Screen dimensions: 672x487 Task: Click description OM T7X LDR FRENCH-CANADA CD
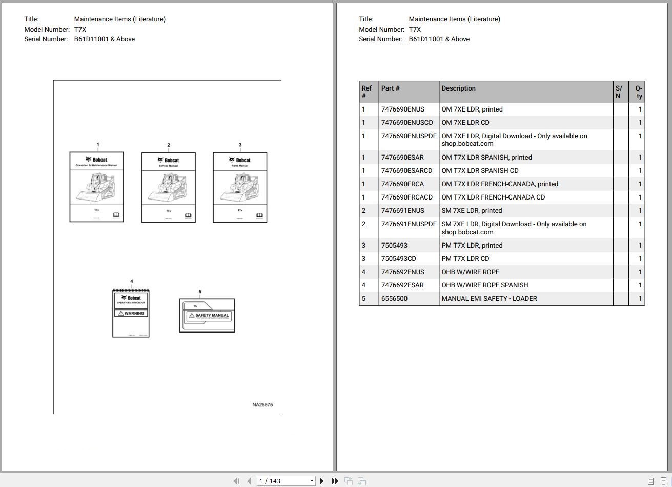pyautogui.click(x=494, y=197)
